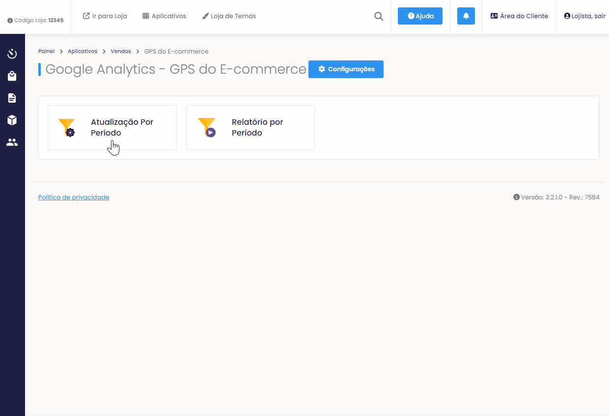Click the funnel play icon in Relatório card
The height and width of the screenshot is (416, 609).
tap(207, 128)
